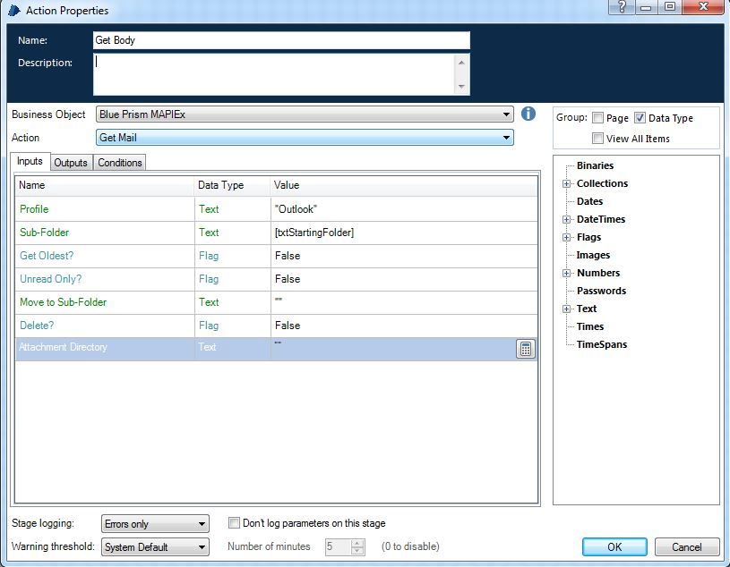This screenshot has width=730, height=567.
Task: Expand the Flags tree node
Action: tap(566, 238)
